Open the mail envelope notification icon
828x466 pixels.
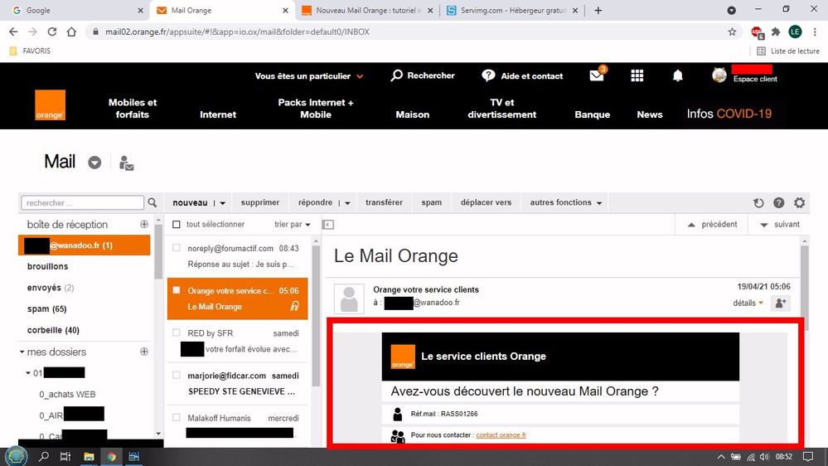pos(598,75)
